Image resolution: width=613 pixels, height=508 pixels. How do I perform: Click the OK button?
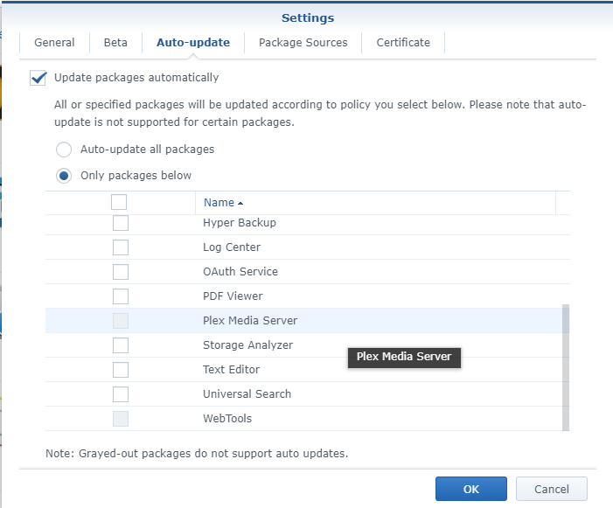click(x=471, y=489)
